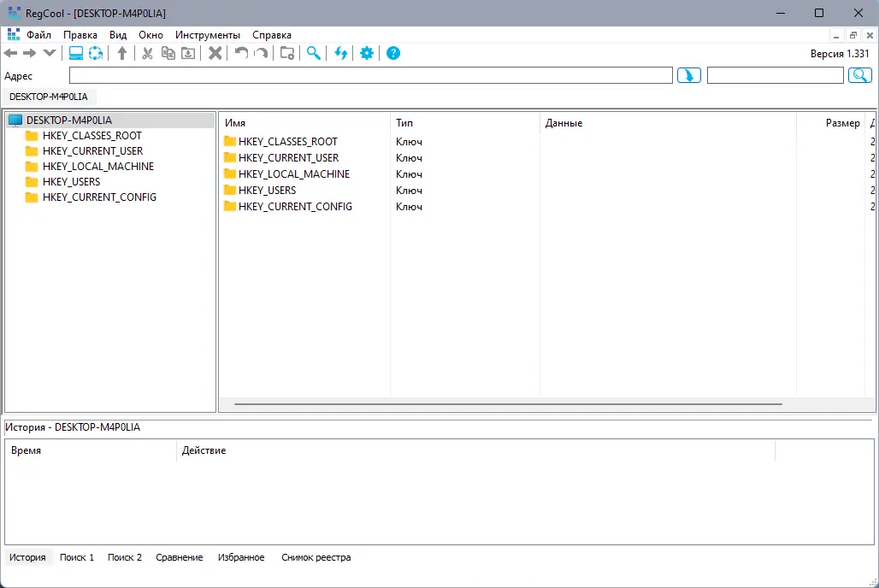The width and height of the screenshot is (879, 588).
Task: Switch to the История tab
Action: (x=27, y=557)
